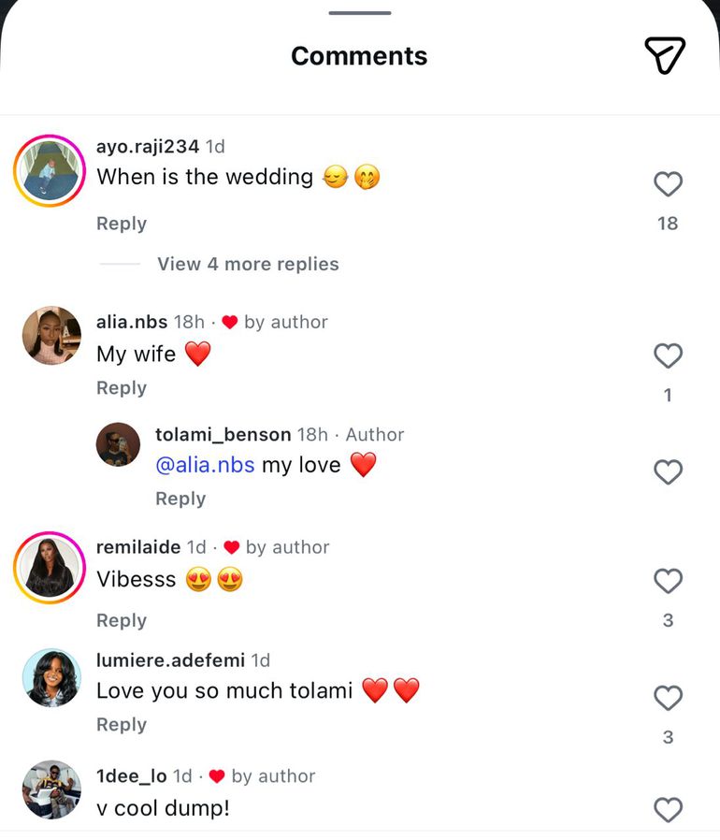Reply to alia.nbs's comment
Screen dimensions: 720x840
(122, 388)
